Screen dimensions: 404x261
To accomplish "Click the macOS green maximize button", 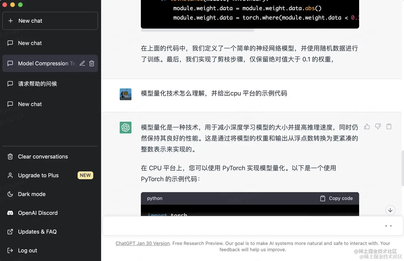I will (20, 5).
